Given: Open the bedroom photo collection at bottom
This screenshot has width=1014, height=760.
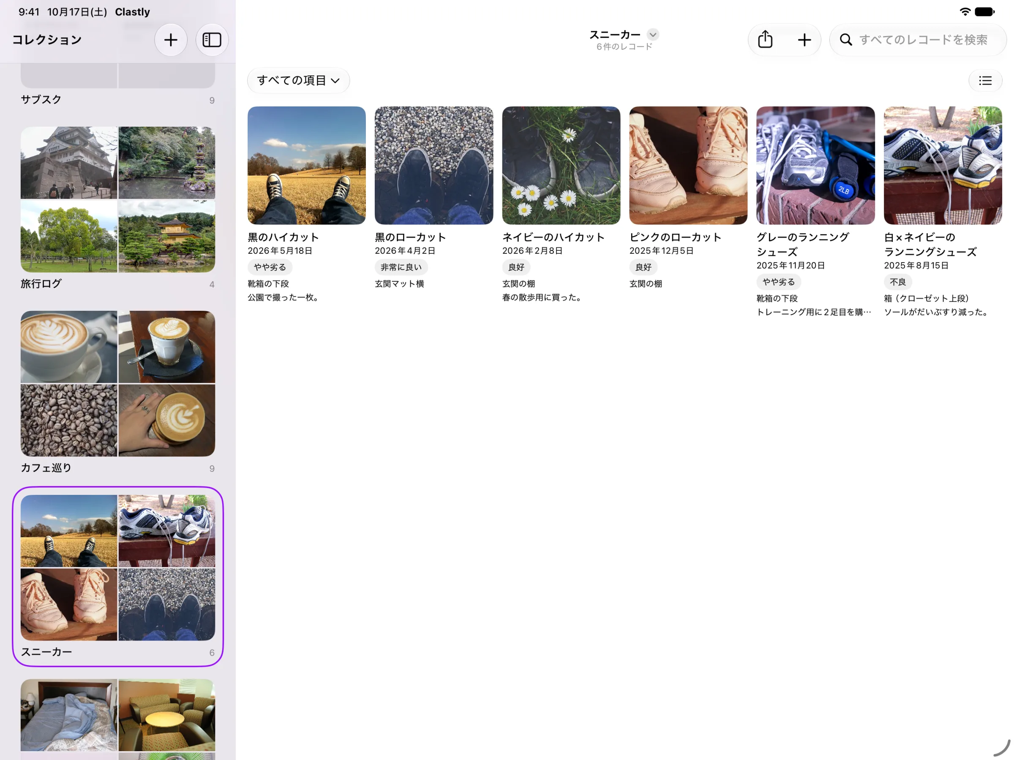Looking at the screenshot, I should (x=118, y=719).
